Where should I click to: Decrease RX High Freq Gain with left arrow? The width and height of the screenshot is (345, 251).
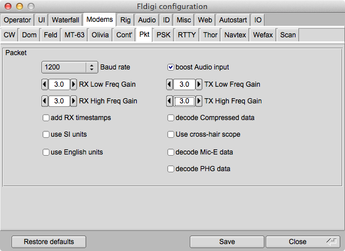click(45, 101)
